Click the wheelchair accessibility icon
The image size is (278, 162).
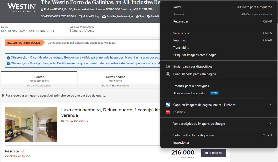pos(3,95)
